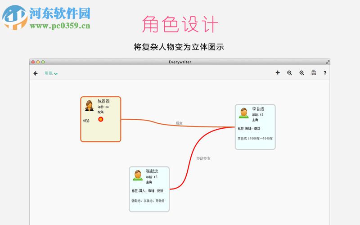
Task: Click the green zoom window button
Action: (x=43, y=62)
